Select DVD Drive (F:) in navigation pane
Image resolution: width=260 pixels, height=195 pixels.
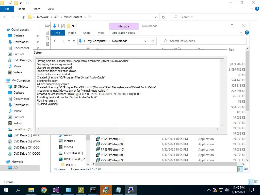coord(24,141)
